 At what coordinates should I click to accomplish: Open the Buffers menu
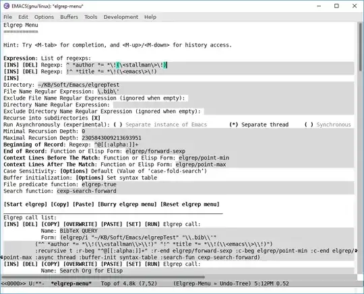(x=69, y=17)
